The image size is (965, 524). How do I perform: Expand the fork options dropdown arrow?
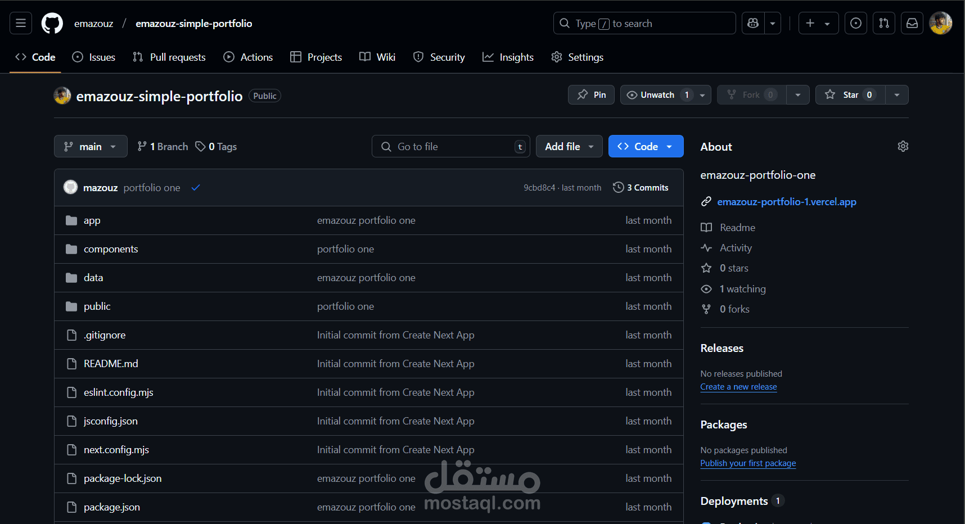pos(798,95)
